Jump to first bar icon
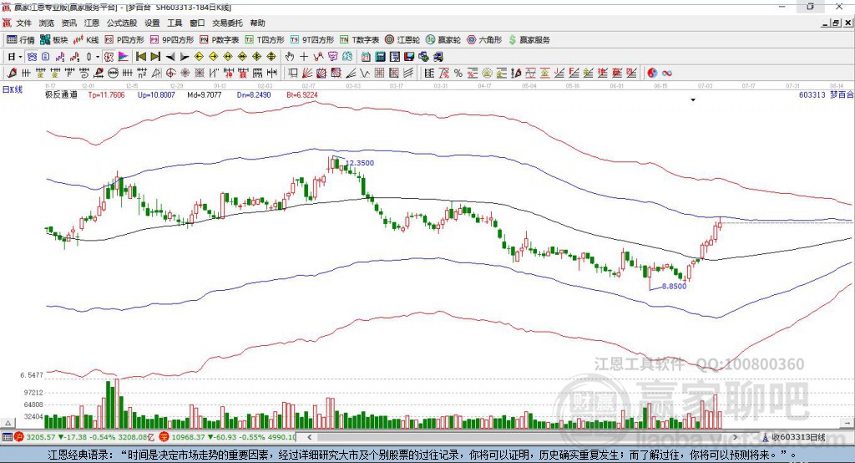The width and height of the screenshot is (855, 463). 140,57
